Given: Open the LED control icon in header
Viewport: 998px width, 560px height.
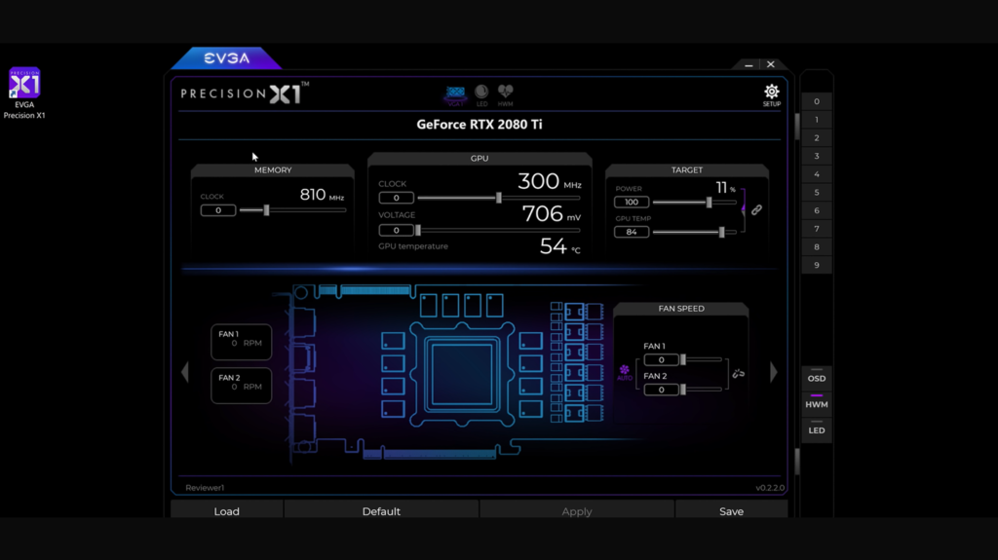Looking at the screenshot, I should click(x=481, y=94).
